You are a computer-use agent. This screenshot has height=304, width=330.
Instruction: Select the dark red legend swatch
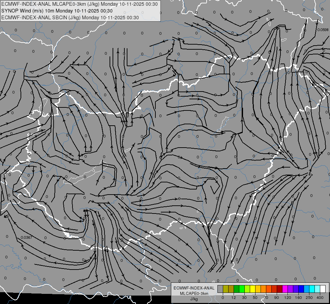(x=279, y=289)
